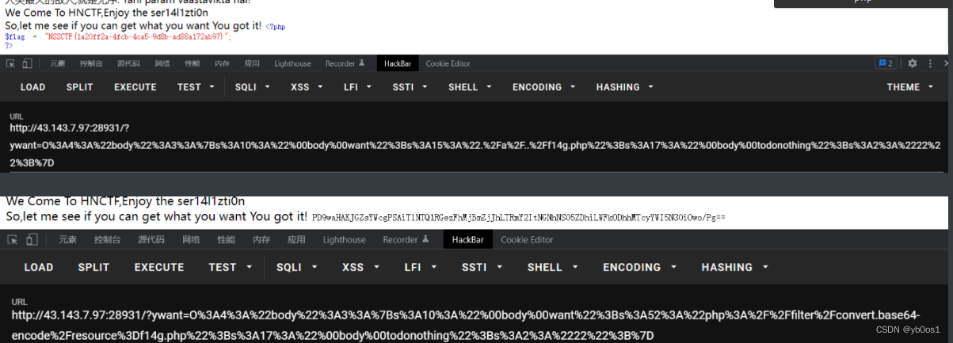Switch to 控制台 tab in upper DevTools

pyautogui.click(x=90, y=63)
